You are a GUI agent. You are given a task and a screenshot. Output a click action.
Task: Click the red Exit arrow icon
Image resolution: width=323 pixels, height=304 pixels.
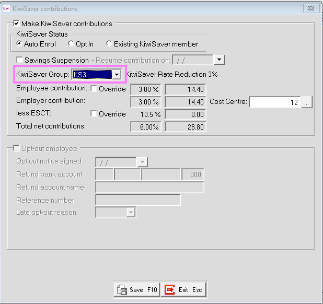pyautogui.click(x=170, y=289)
